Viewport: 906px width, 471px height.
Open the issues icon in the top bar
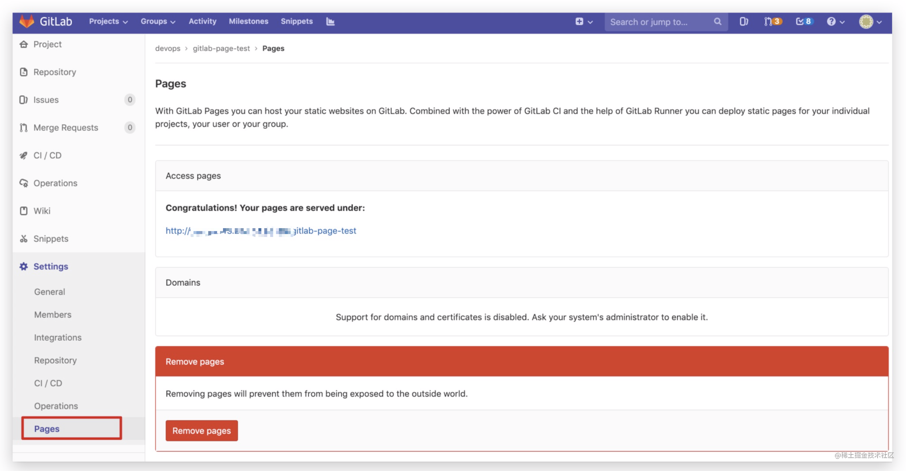click(x=744, y=21)
